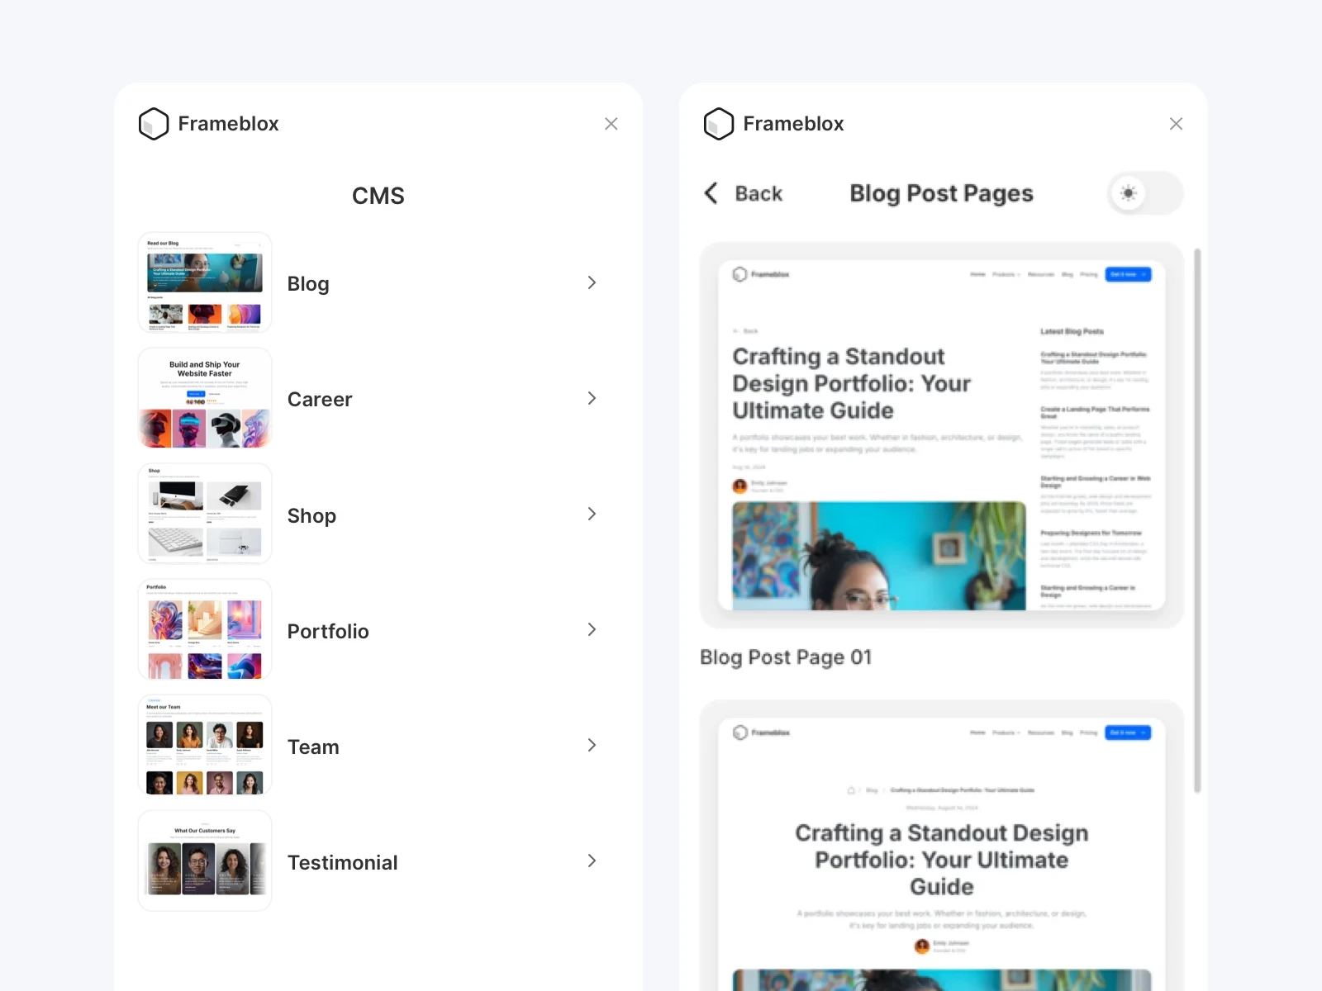This screenshot has height=991, width=1322.
Task: Select the Shop menu label
Action: point(311,515)
